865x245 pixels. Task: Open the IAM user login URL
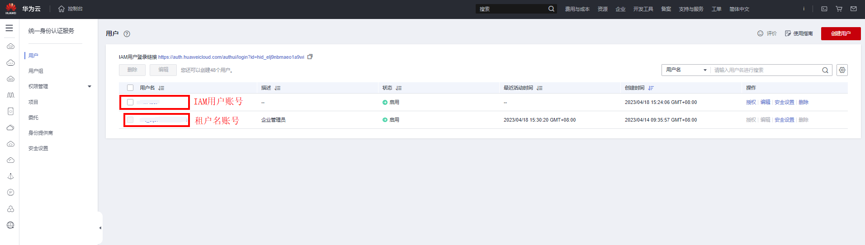[x=231, y=57]
